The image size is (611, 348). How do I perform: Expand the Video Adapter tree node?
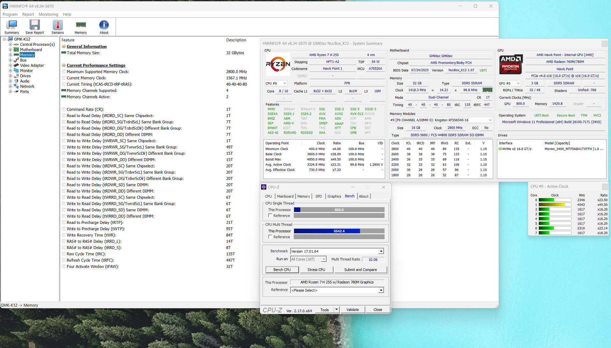tap(10, 65)
